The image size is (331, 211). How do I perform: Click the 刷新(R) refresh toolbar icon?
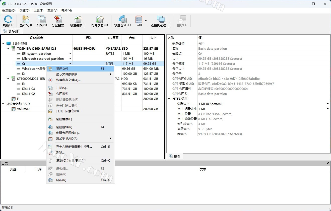click(8, 21)
